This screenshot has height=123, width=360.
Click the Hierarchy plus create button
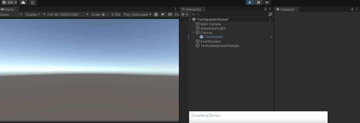point(183,14)
